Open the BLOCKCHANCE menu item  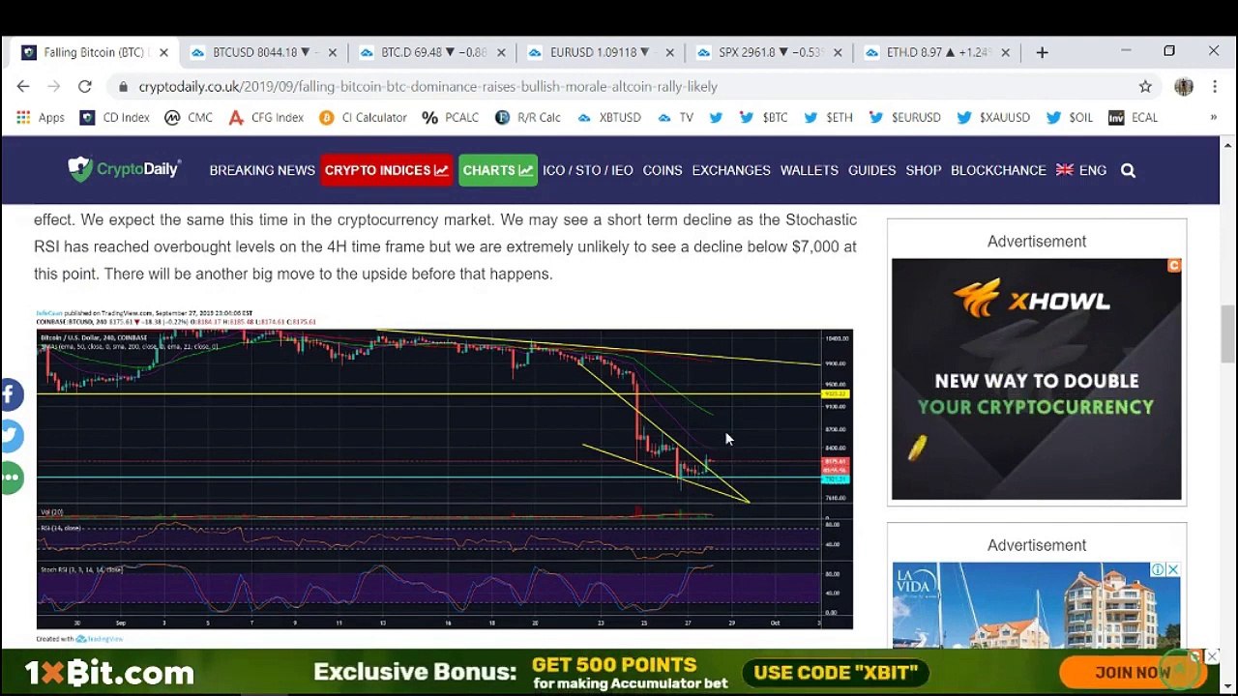point(998,170)
